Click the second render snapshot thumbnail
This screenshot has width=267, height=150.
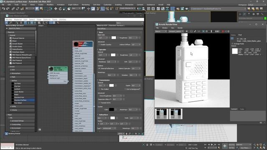tap(176, 114)
